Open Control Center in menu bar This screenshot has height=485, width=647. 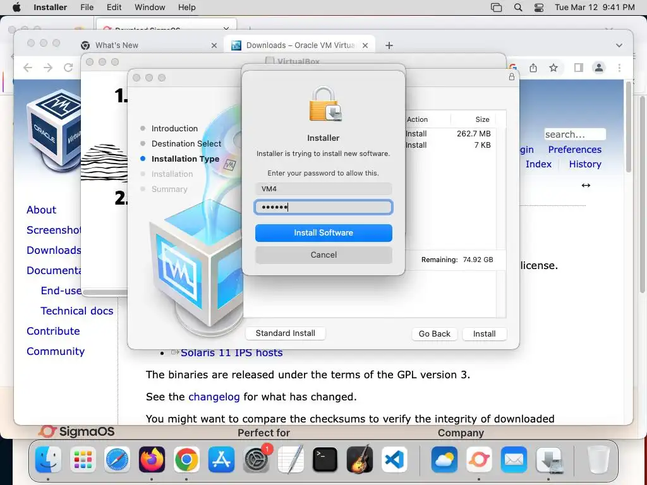539,8
